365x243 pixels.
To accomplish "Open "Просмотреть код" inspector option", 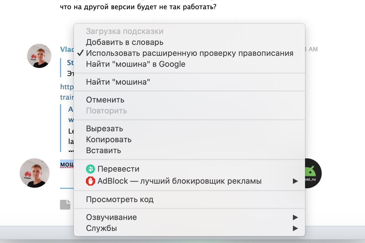I will pyautogui.click(x=120, y=199).
